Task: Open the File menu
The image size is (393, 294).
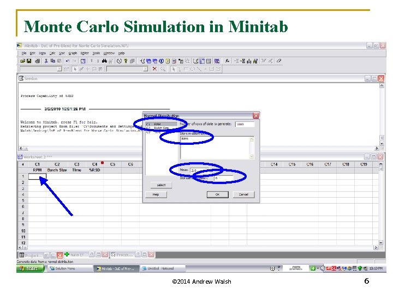Action: coord(24,53)
